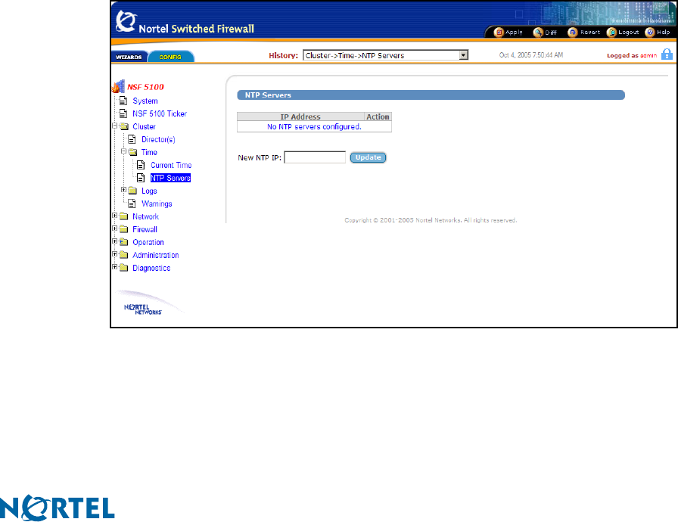Viewport: 678px width, 522px height.
Task: Click the Cluster folder icon
Action: click(x=124, y=126)
